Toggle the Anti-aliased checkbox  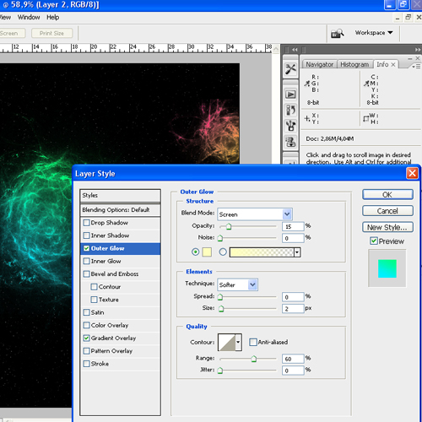(253, 342)
